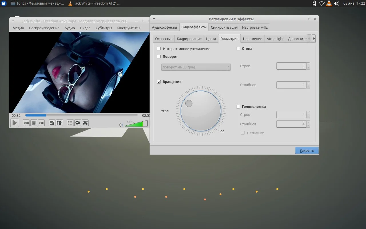Open the Инструменты menu
The width and height of the screenshot is (366, 229).
129,28
